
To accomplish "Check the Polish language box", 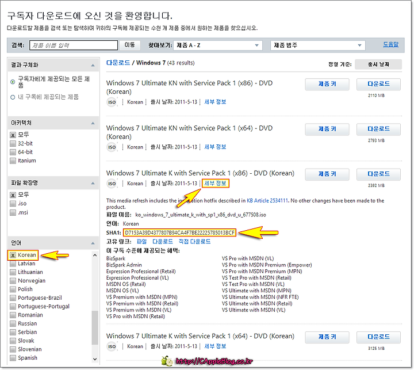I will tap(13, 289).
